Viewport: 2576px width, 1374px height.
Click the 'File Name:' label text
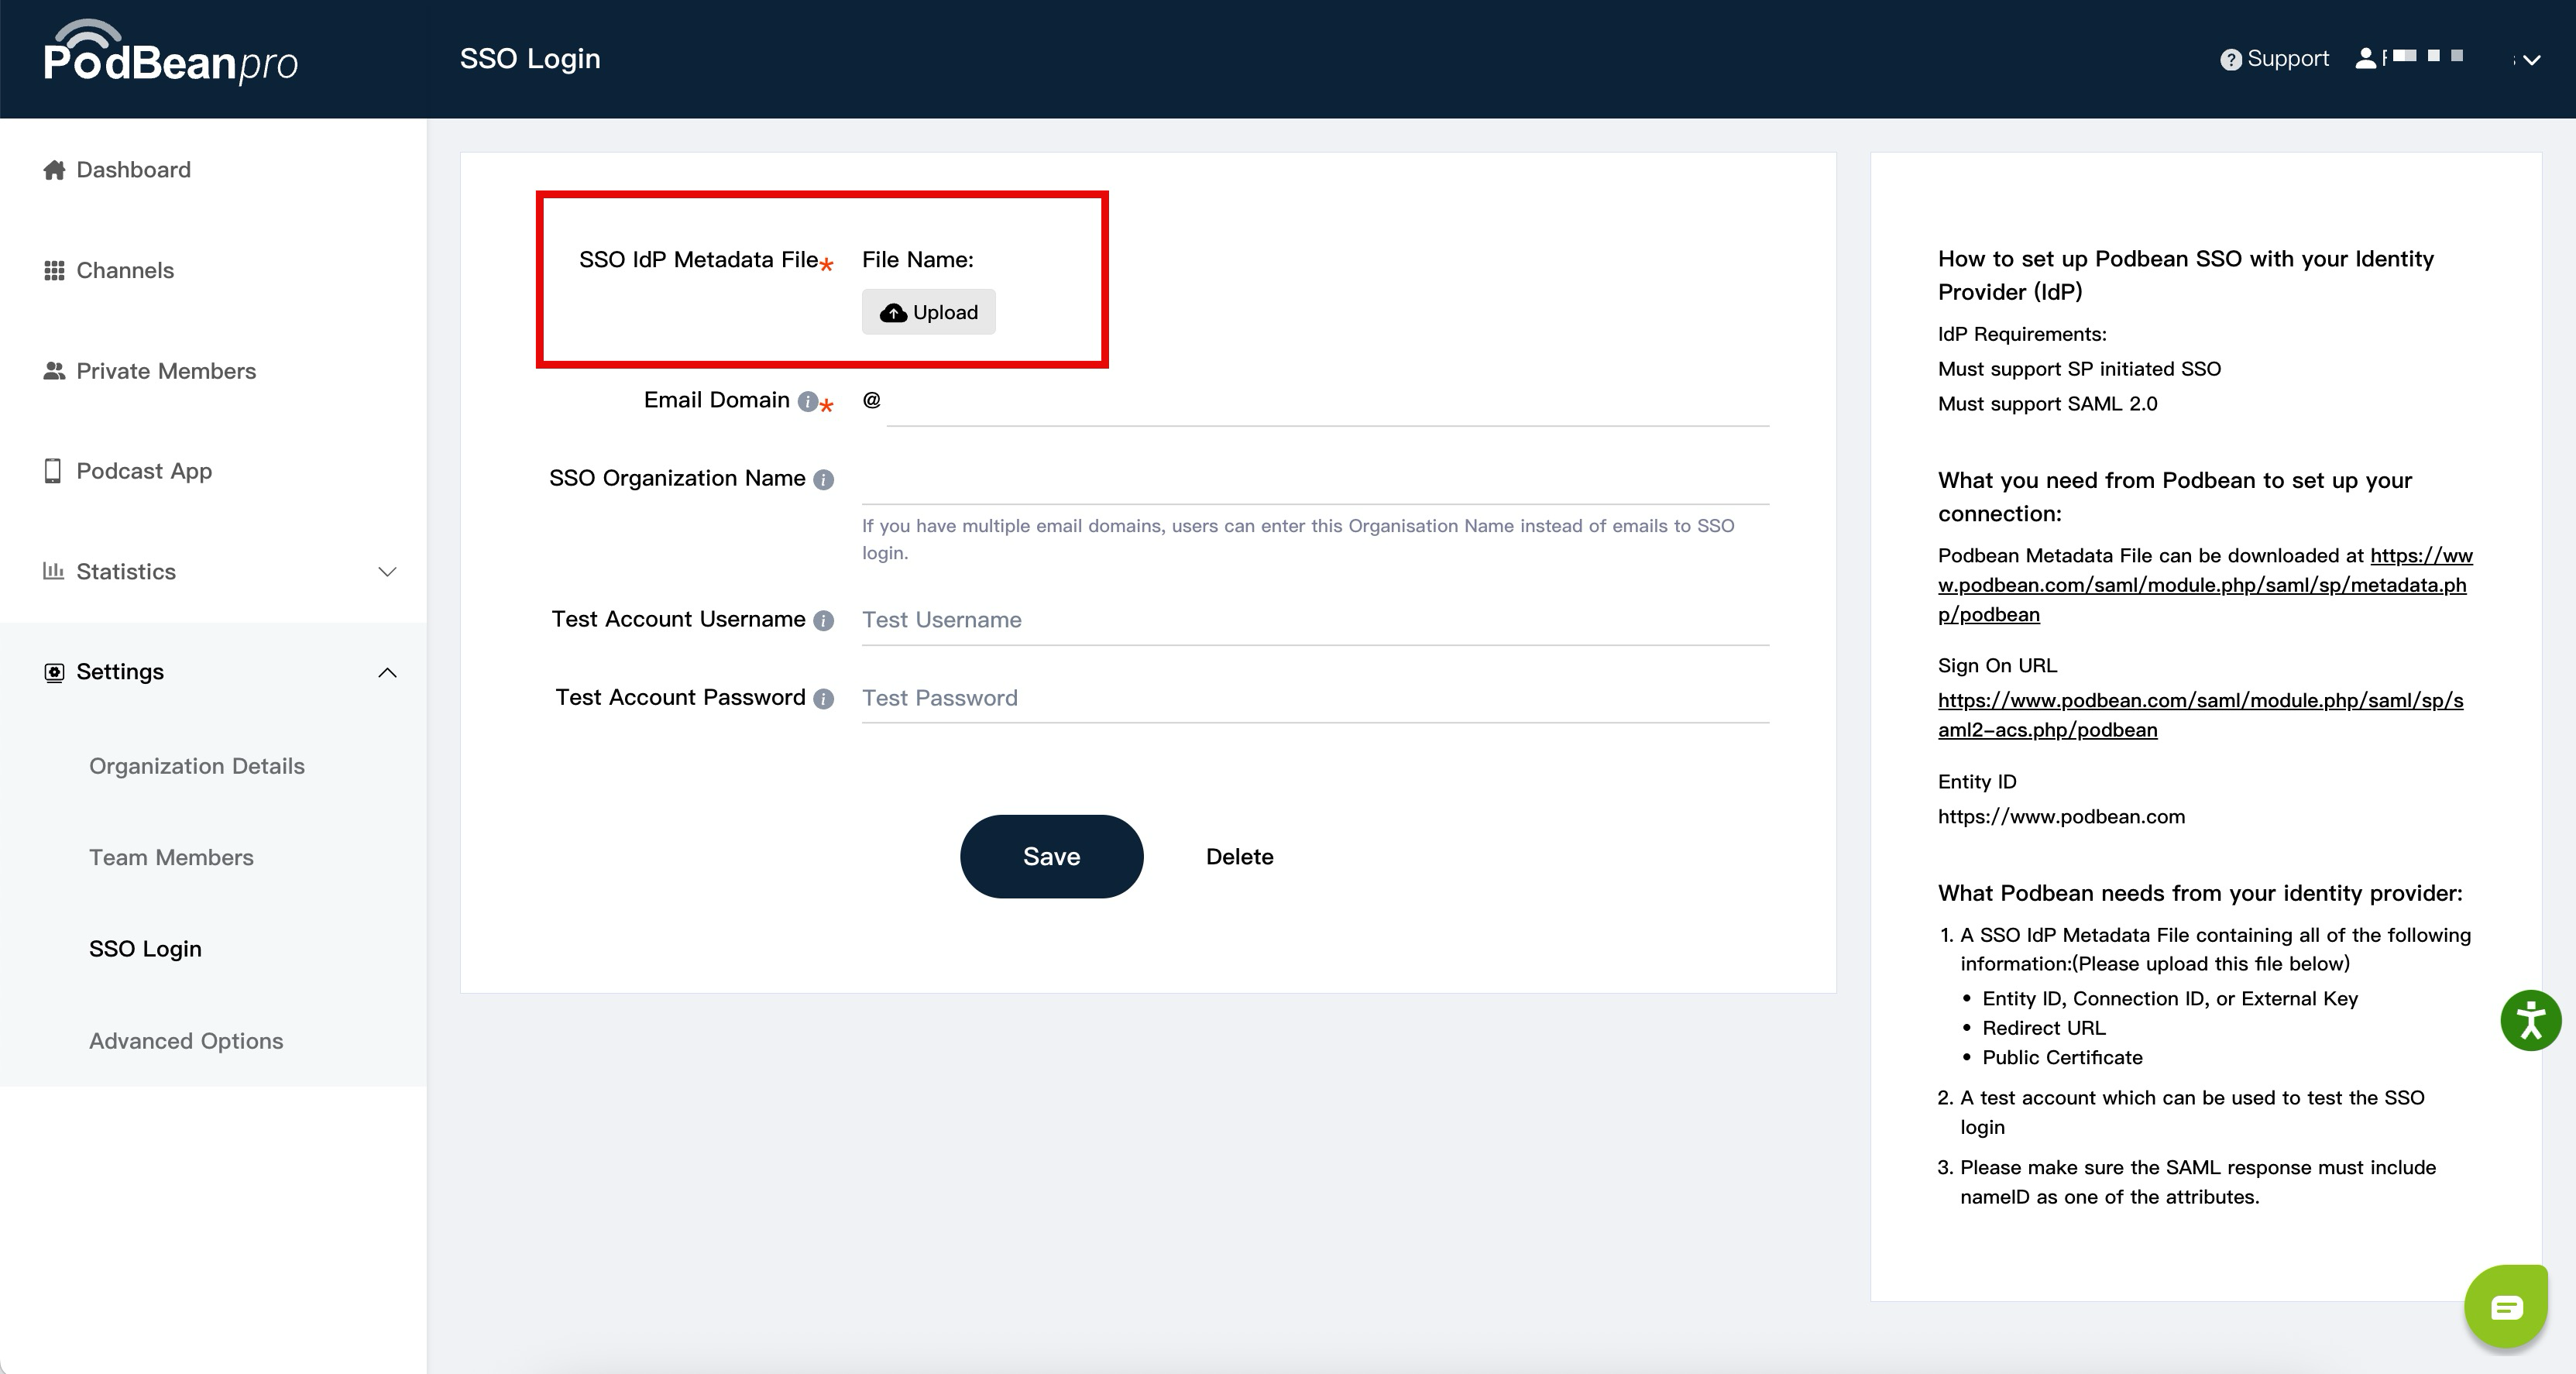tap(918, 260)
